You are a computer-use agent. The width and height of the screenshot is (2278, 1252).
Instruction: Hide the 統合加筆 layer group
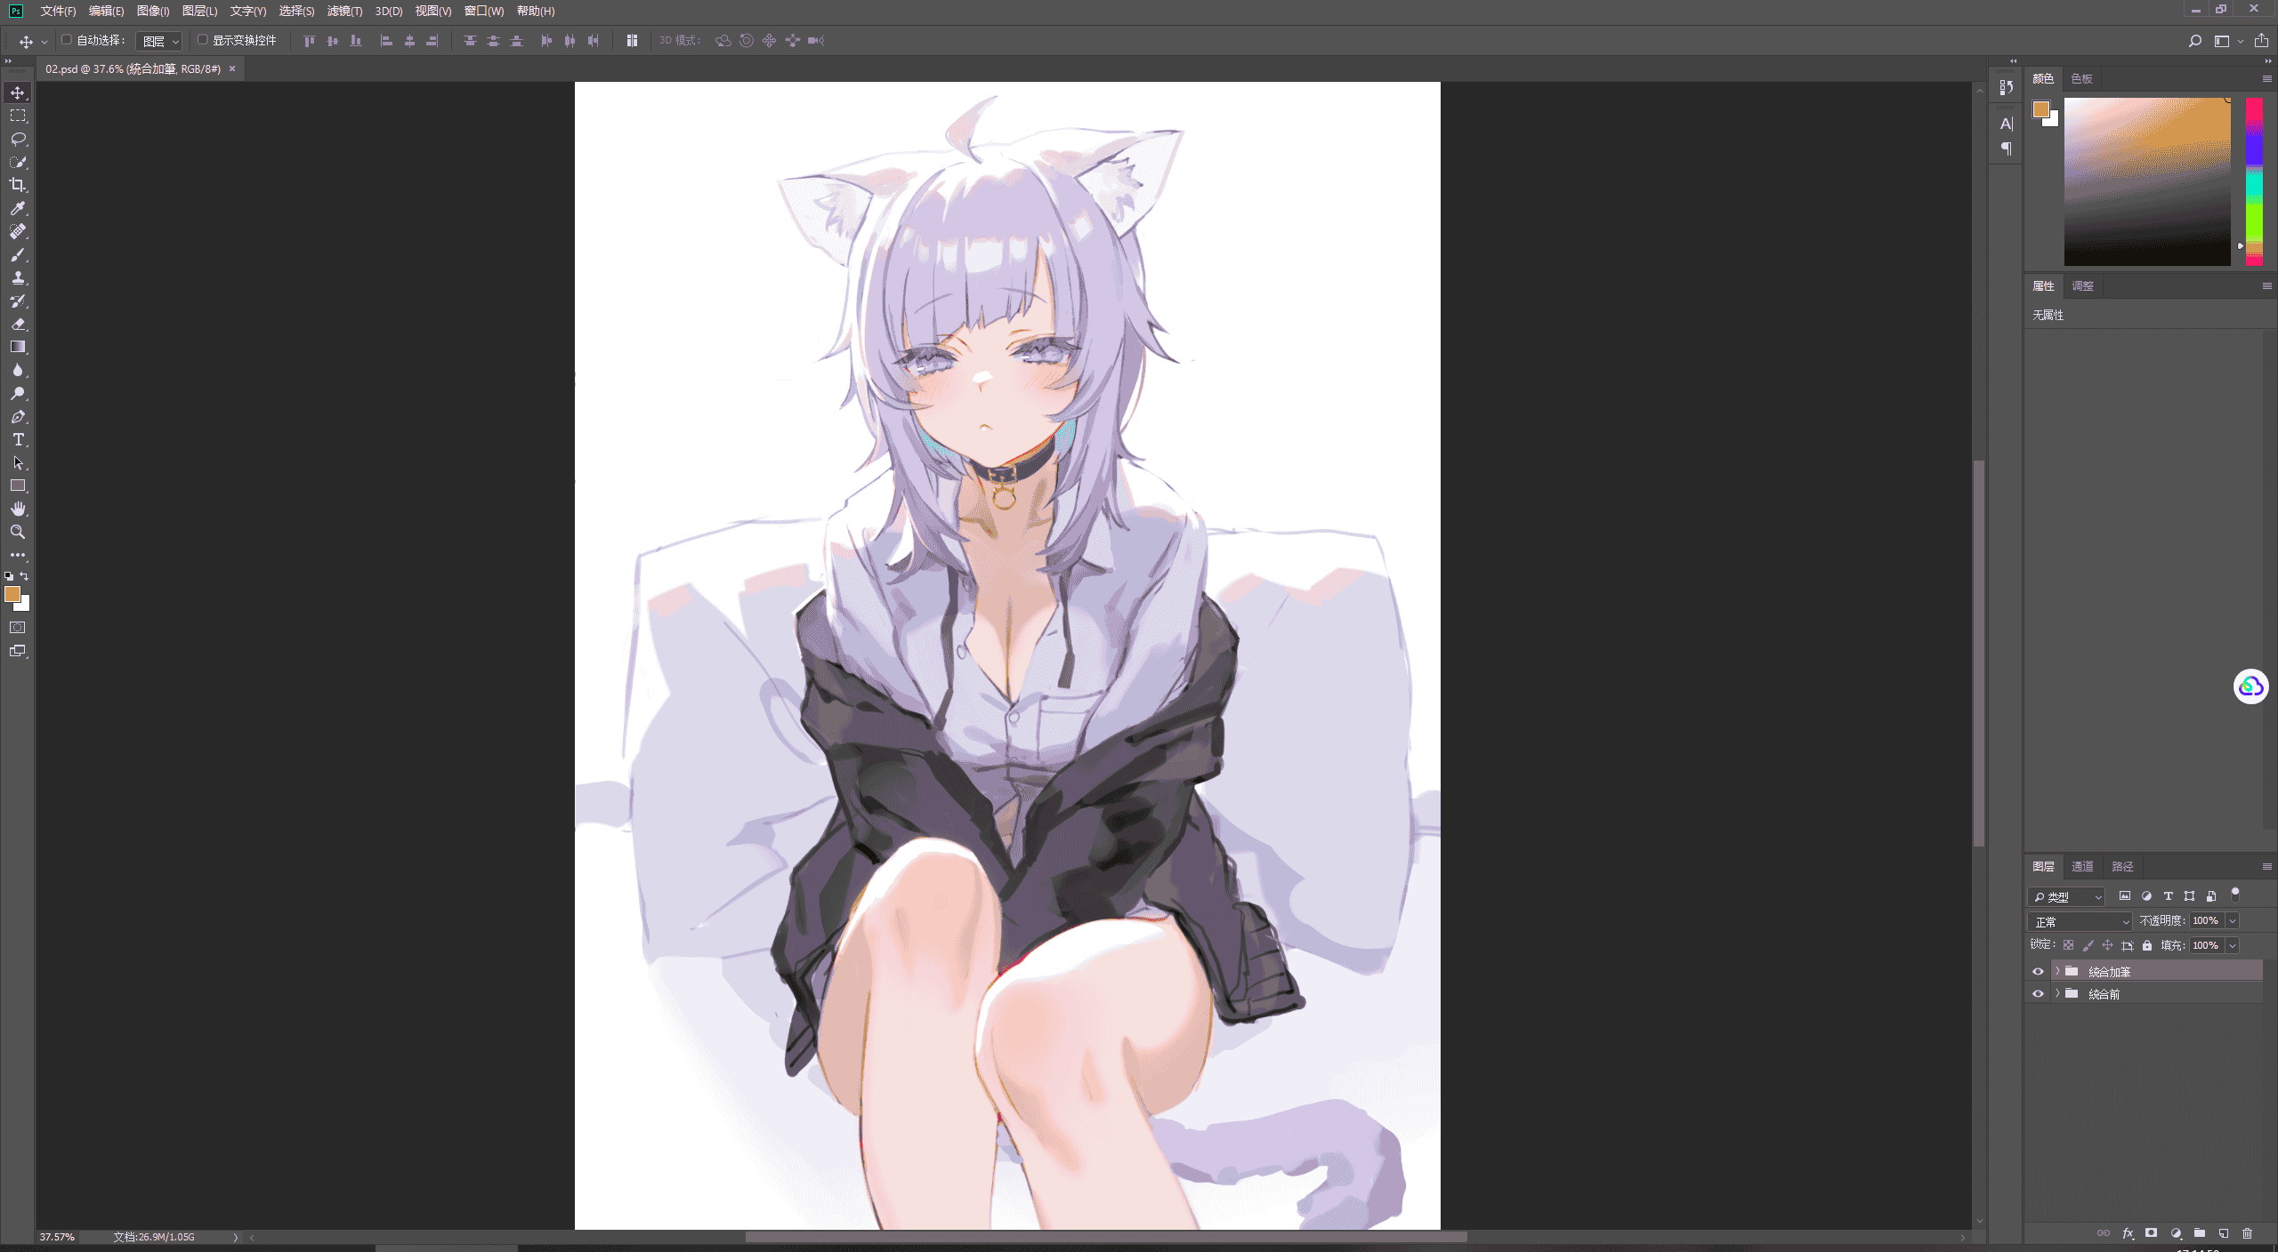coord(2038,972)
